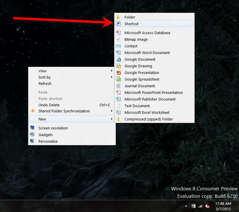Click the Publisher Document icon
The image size is (239, 212).
(x=118, y=99)
